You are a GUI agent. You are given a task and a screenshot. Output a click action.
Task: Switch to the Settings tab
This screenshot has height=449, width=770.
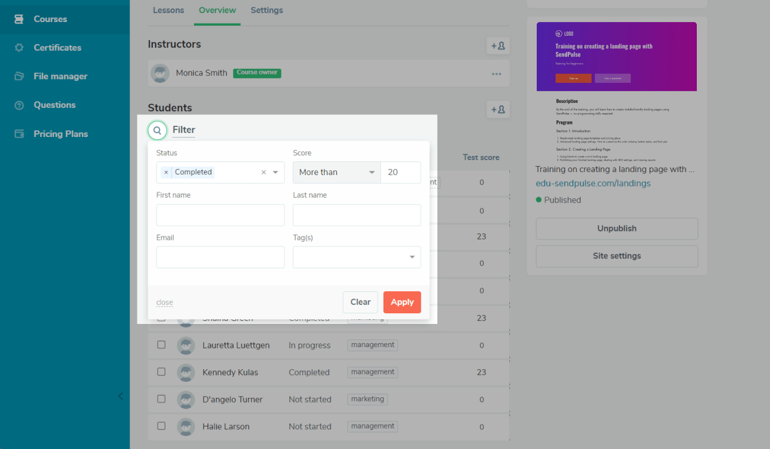click(267, 10)
